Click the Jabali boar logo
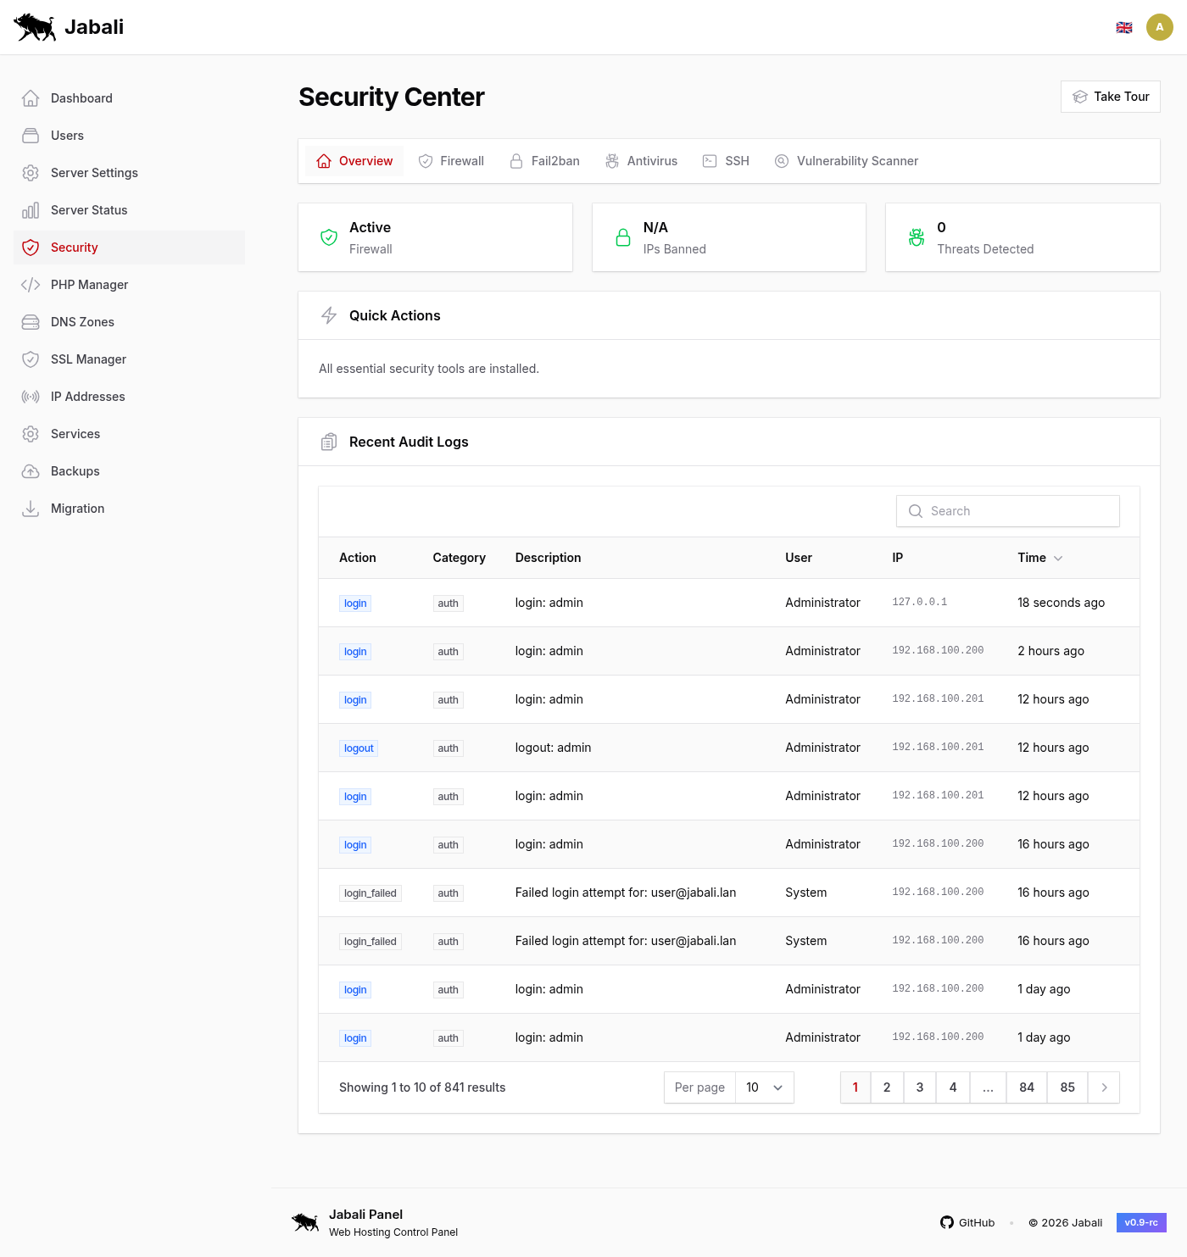1187x1257 pixels. point(34,26)
